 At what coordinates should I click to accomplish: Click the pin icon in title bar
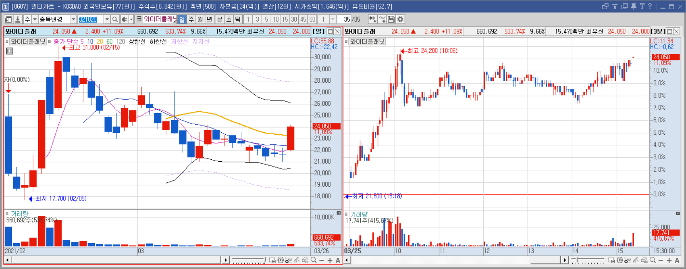tap(634, 7)
